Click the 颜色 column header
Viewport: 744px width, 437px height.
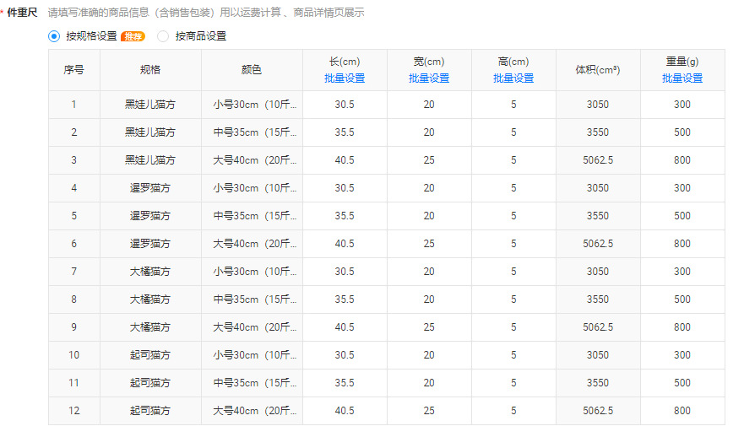252,70
